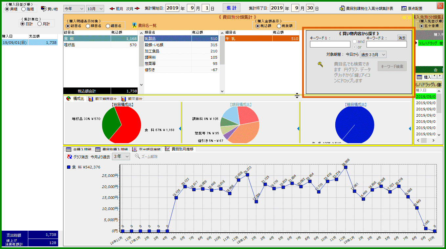
Task: Choose 税抜額 amount display option
Action: pos(279,26)
